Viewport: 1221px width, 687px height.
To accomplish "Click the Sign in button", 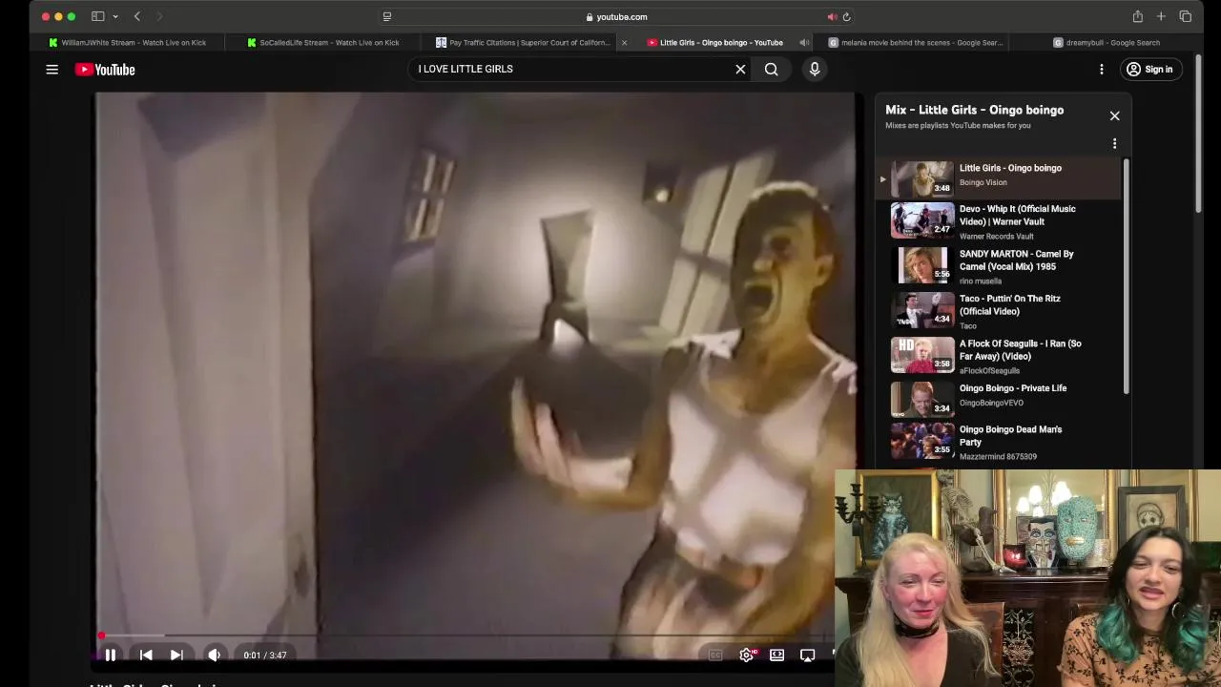I will click(x=1149, y=69).
